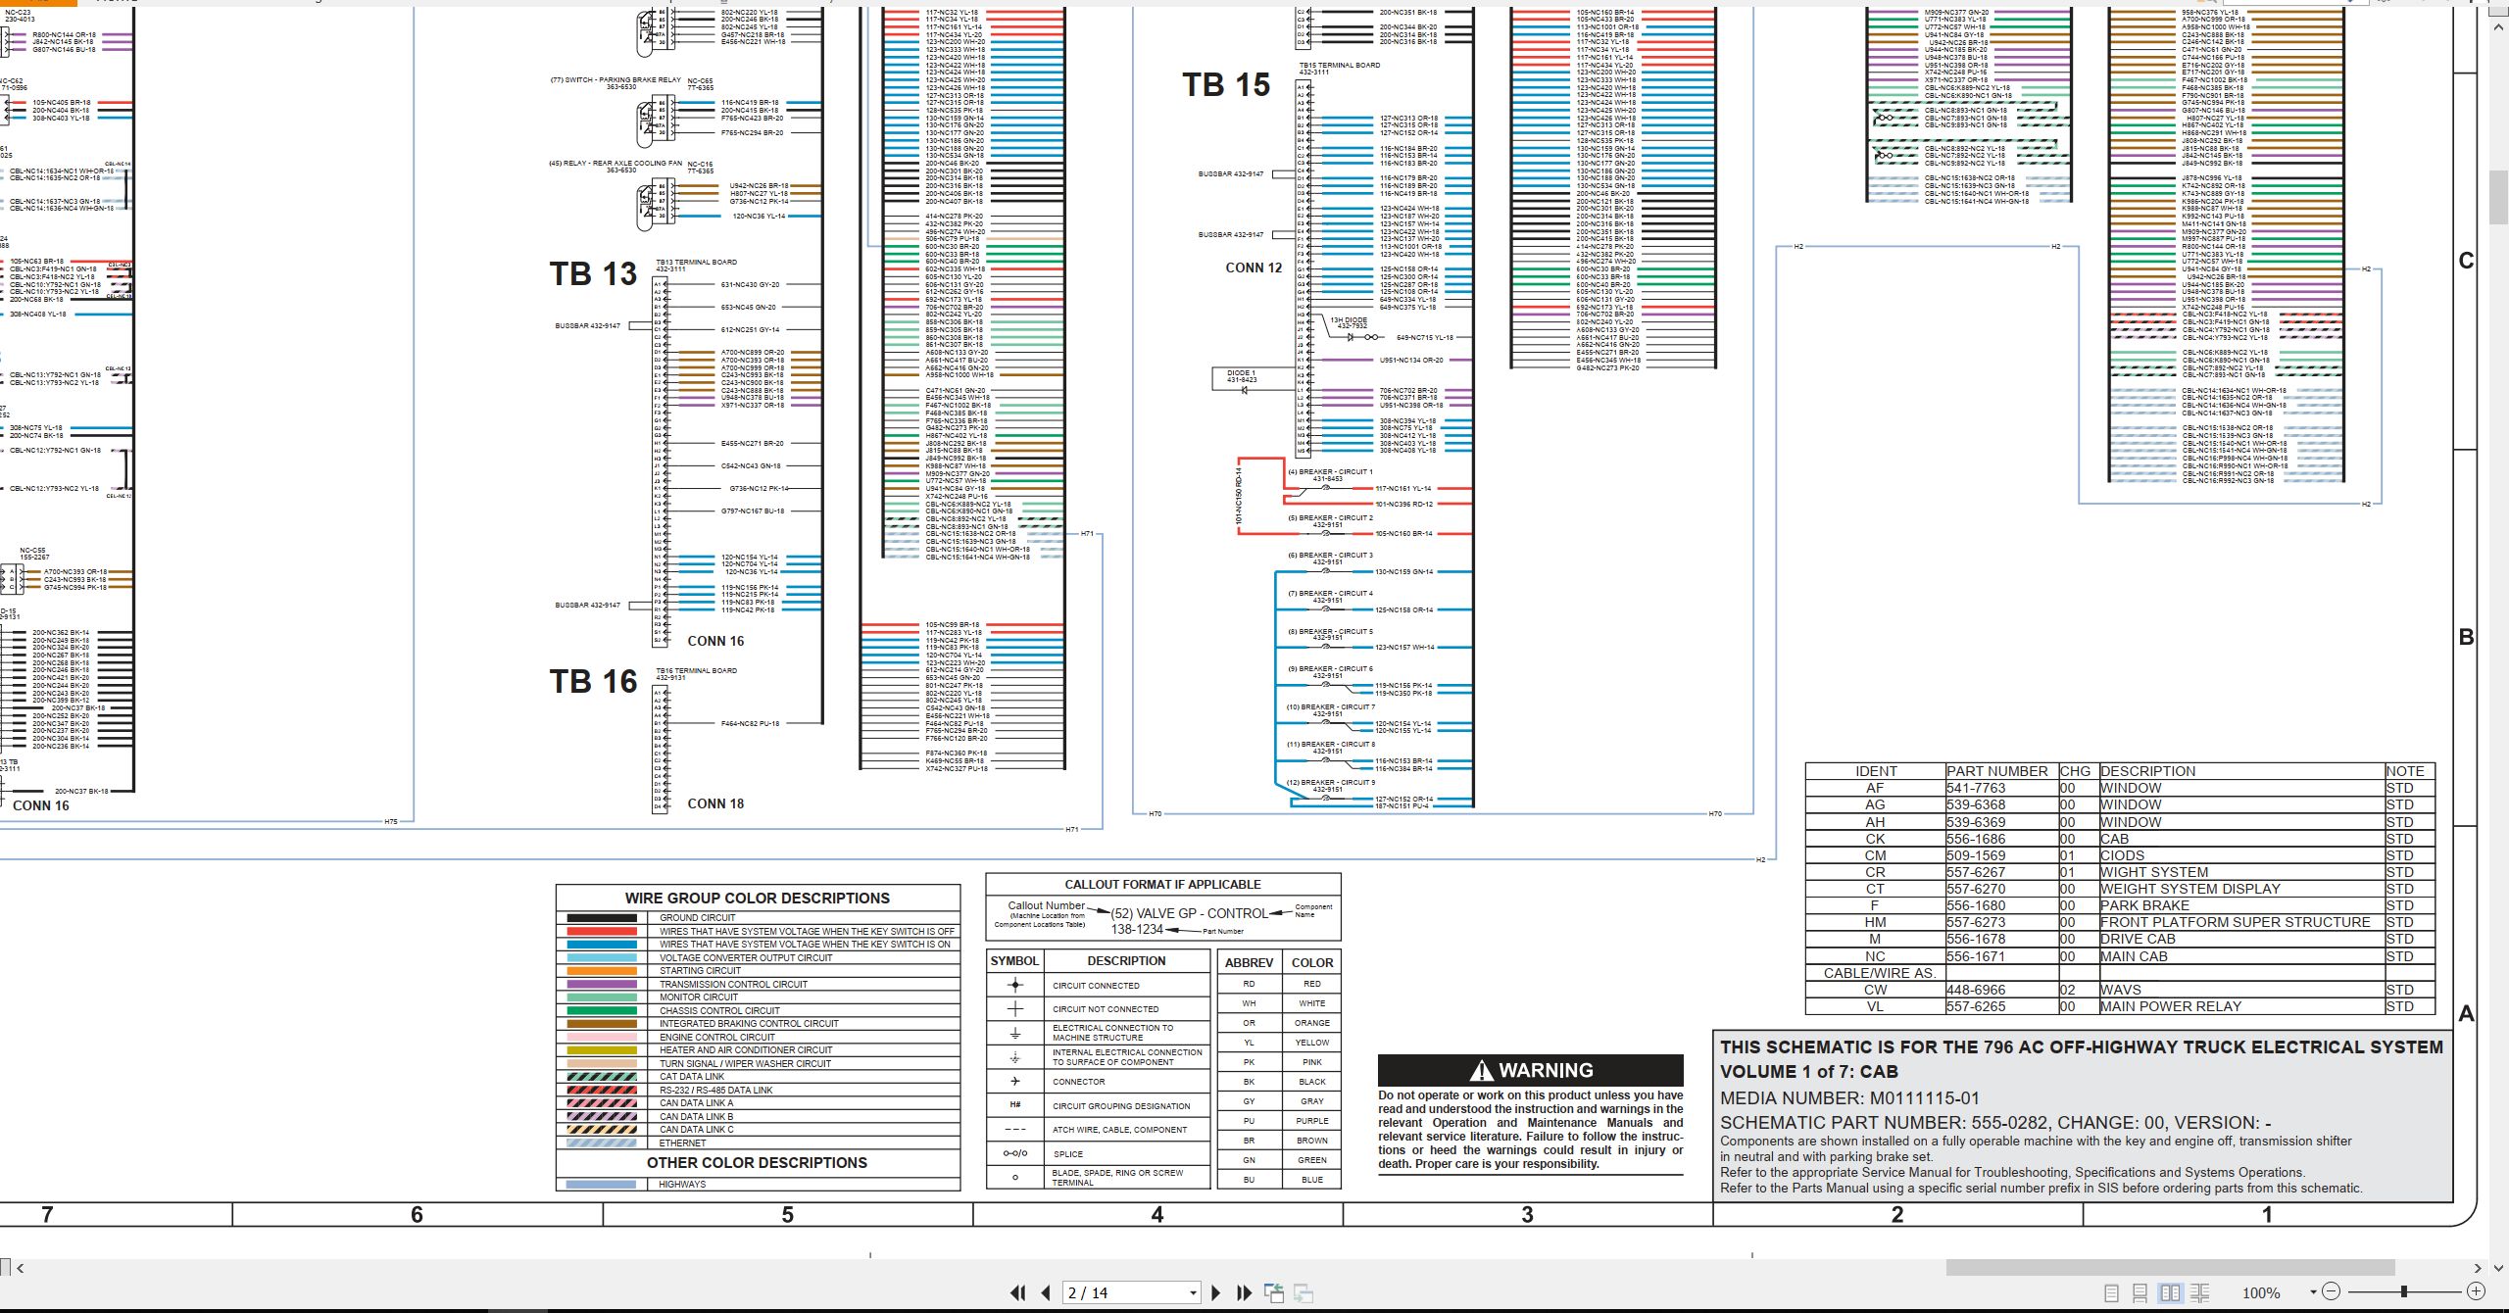Advance to the next page

(1216, 1293)
